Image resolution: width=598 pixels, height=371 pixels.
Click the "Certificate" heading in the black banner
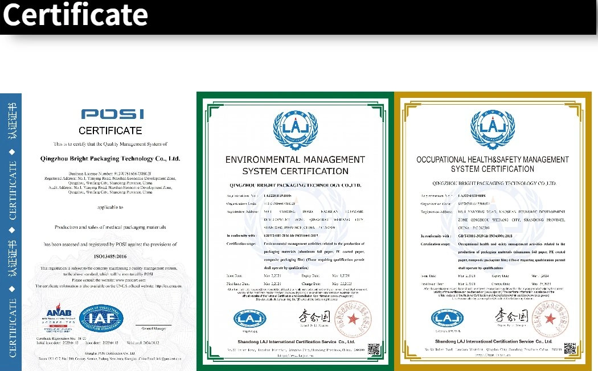[75, 15]
